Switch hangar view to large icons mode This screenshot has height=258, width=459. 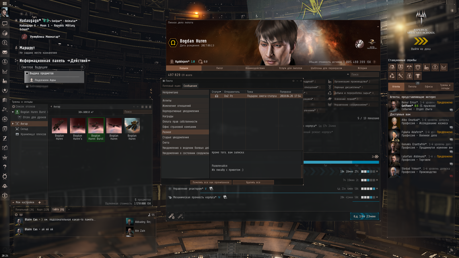[142, 107]
